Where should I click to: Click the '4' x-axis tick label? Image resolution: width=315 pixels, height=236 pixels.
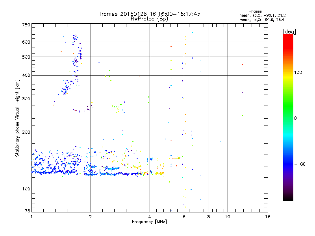[x=150, y=217]
